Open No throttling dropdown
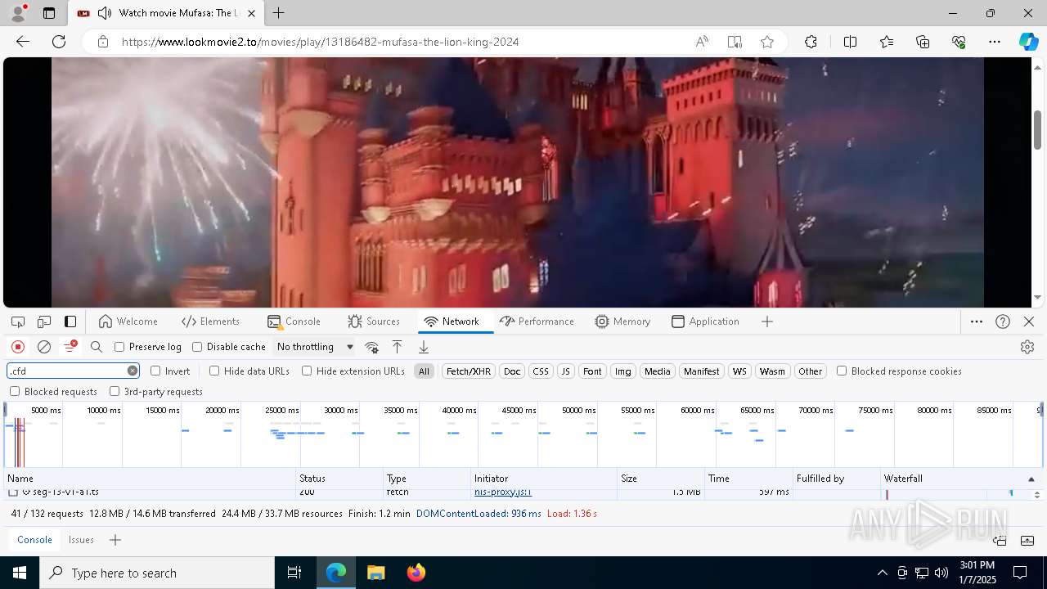Screen dimensions: 1047x589 [315, 347]
